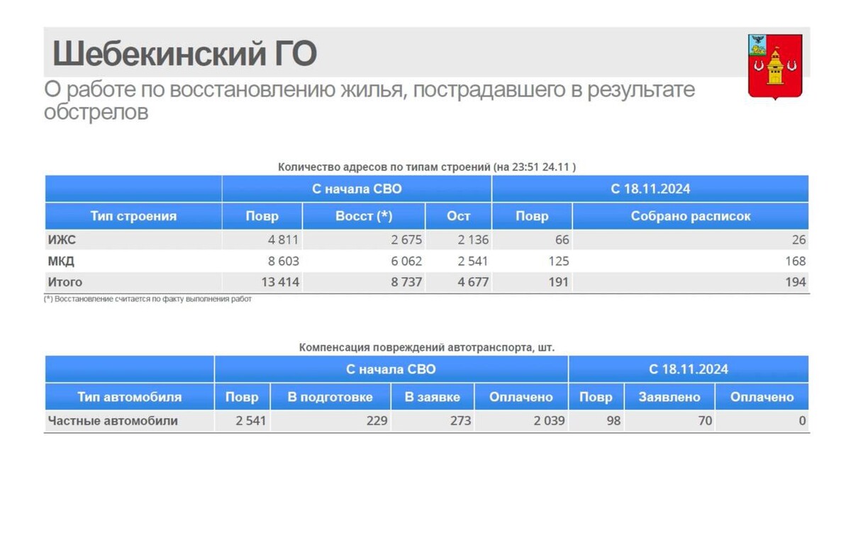Viewport: 851px width, 540px height.
Task: Click the Тип автомобиля column header
Action: pos(129,397)
